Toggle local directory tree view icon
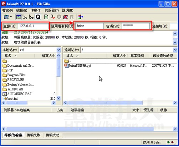The image size is (179, 147). [25, 17]
